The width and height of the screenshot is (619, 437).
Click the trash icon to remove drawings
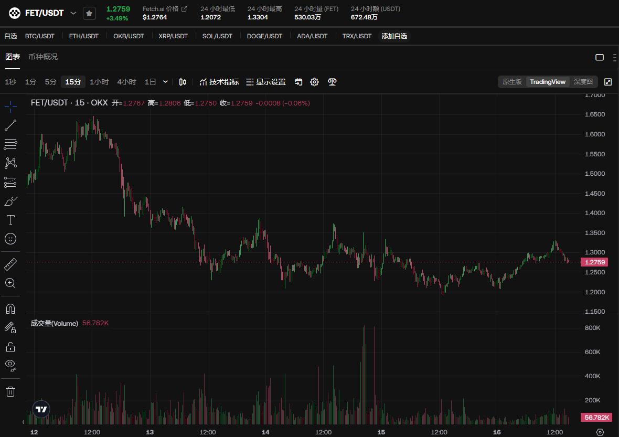click(x=10, y=391)
